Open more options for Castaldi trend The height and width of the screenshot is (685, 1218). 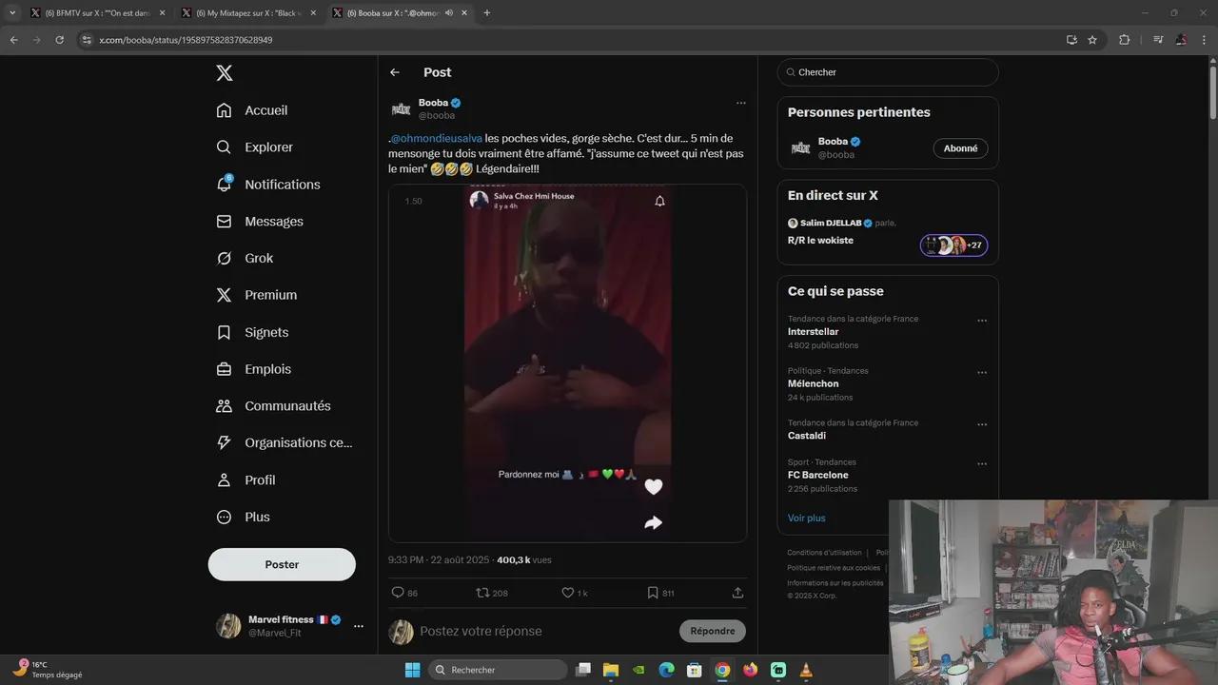coord(982,424)
